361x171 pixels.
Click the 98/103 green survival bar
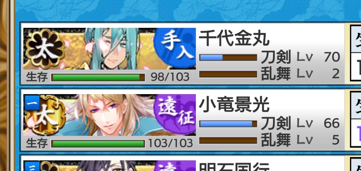pyautogui.click(x=98, y=77)
